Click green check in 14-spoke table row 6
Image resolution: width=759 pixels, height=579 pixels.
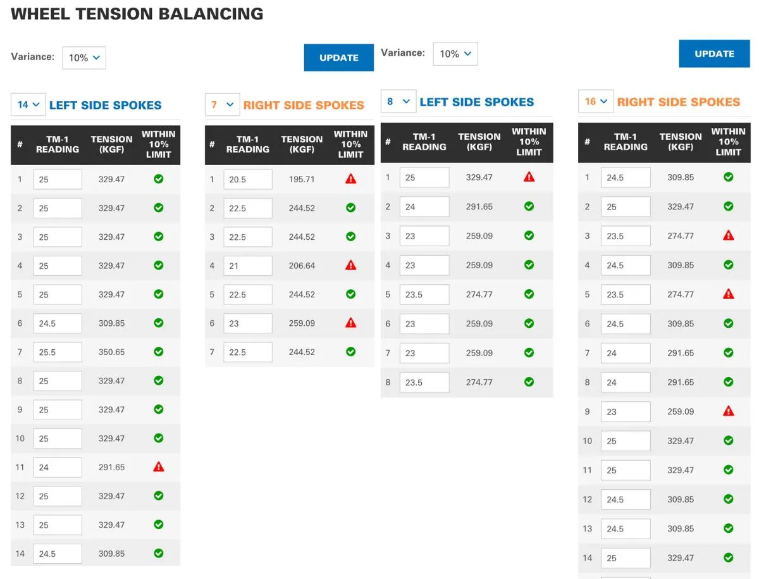tap(159, 323)
